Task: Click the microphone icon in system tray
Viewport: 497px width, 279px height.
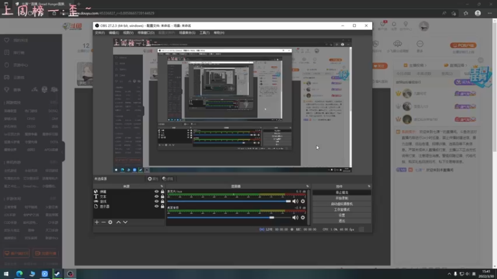Action: [455, 274]
